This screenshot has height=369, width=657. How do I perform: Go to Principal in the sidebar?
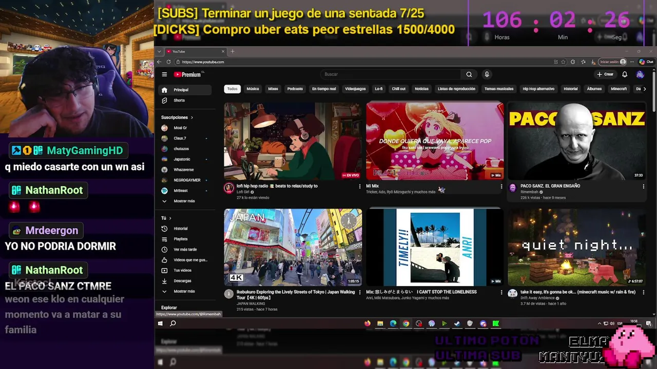[x=184, y=90]
